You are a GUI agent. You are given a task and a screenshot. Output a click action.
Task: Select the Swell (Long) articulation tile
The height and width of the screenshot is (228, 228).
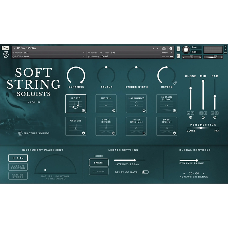pyautogui.click(x=167, y=126)
